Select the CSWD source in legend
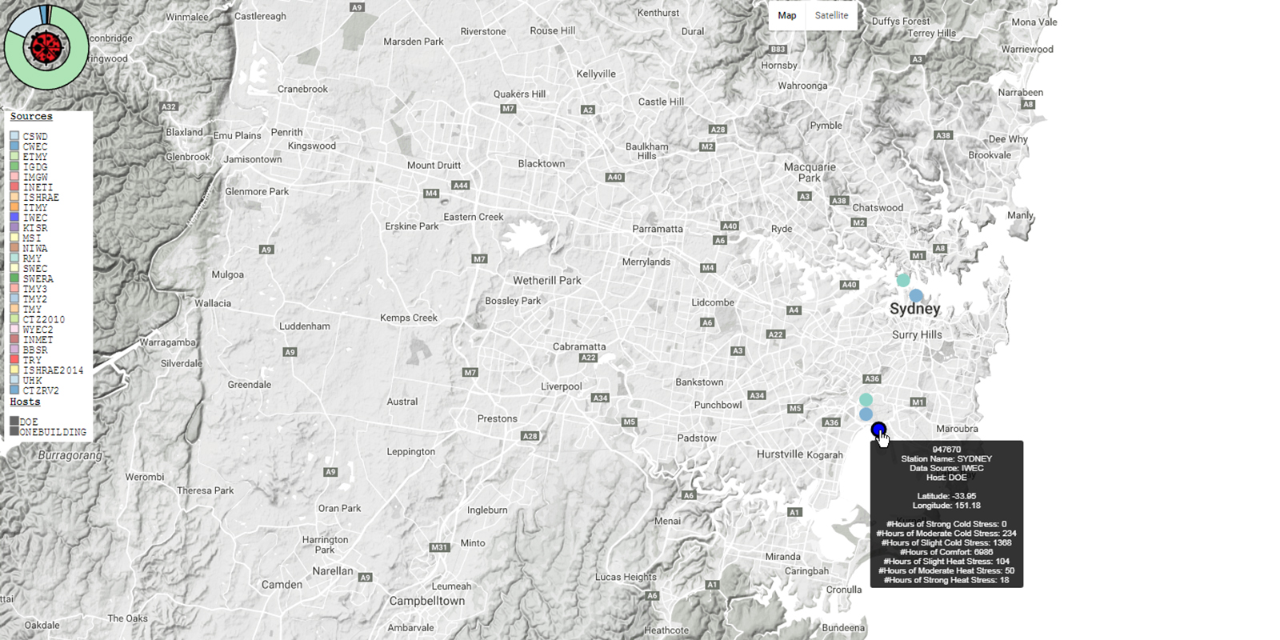Viewport: 1280px width, 640px height. pyautogui.click(x=35, y=137)
